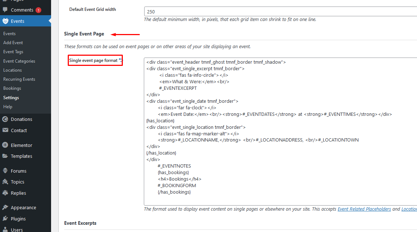Screen dimensions: 417x232
Task: Click the Elementor icon in sidebar
Action: tap(5, 145)
